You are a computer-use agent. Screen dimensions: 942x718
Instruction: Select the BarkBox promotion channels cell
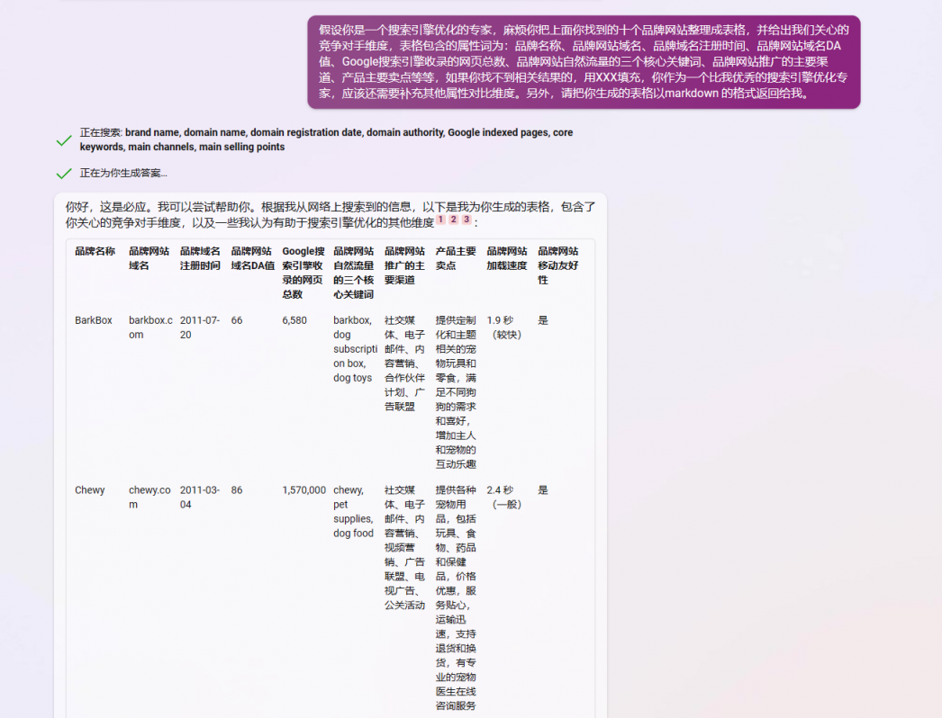405,363
